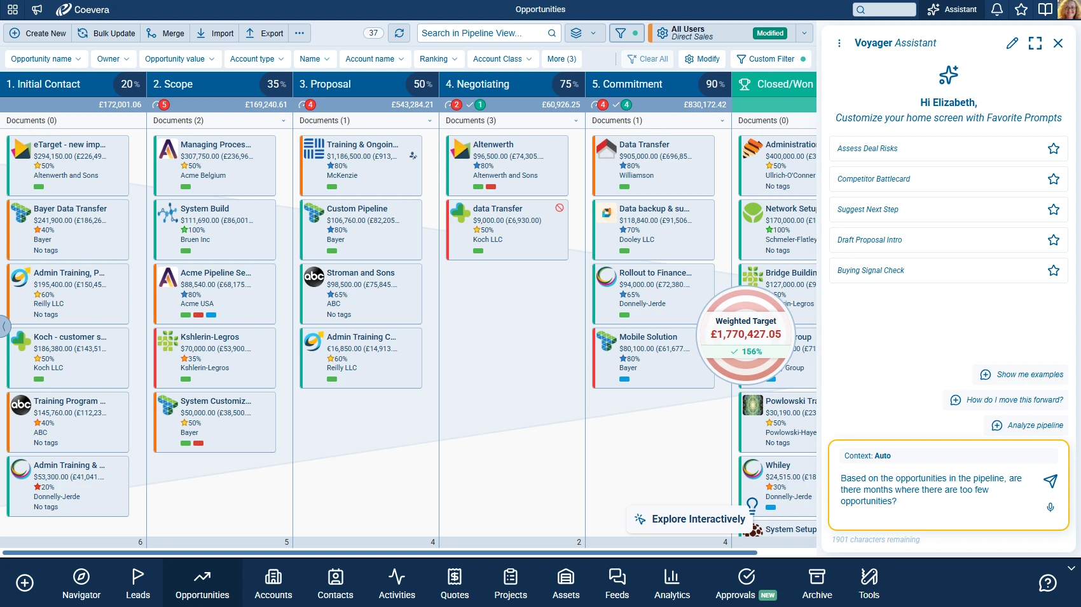Open Tools from the bottom bar
Screen dimensions: 1081x607
869,583
